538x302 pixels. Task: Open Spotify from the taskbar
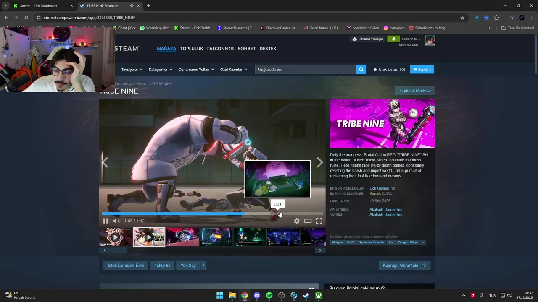[x=269, y=295]
